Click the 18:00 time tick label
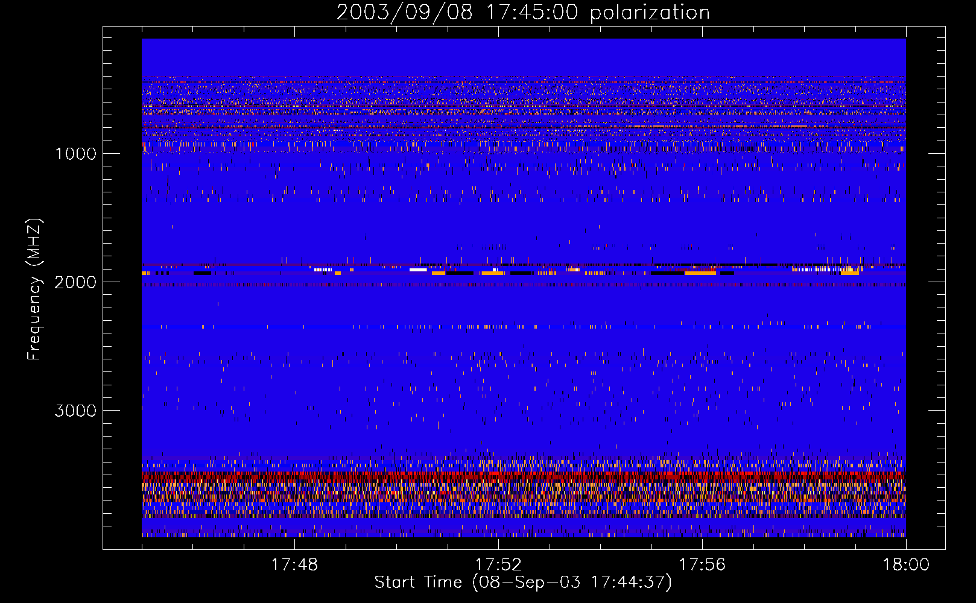Image resolution: width=976 pixels, height=603 pixels. pyautogui.click(x=906, y=565)
